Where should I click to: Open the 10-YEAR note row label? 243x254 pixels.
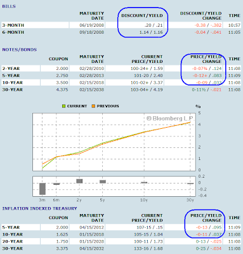pyautogui.click(x=13, y=83)
